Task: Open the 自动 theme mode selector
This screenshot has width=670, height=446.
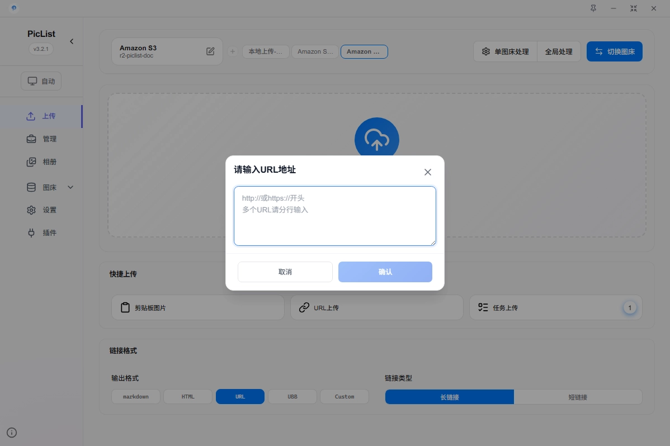Action: coord(41,81)
